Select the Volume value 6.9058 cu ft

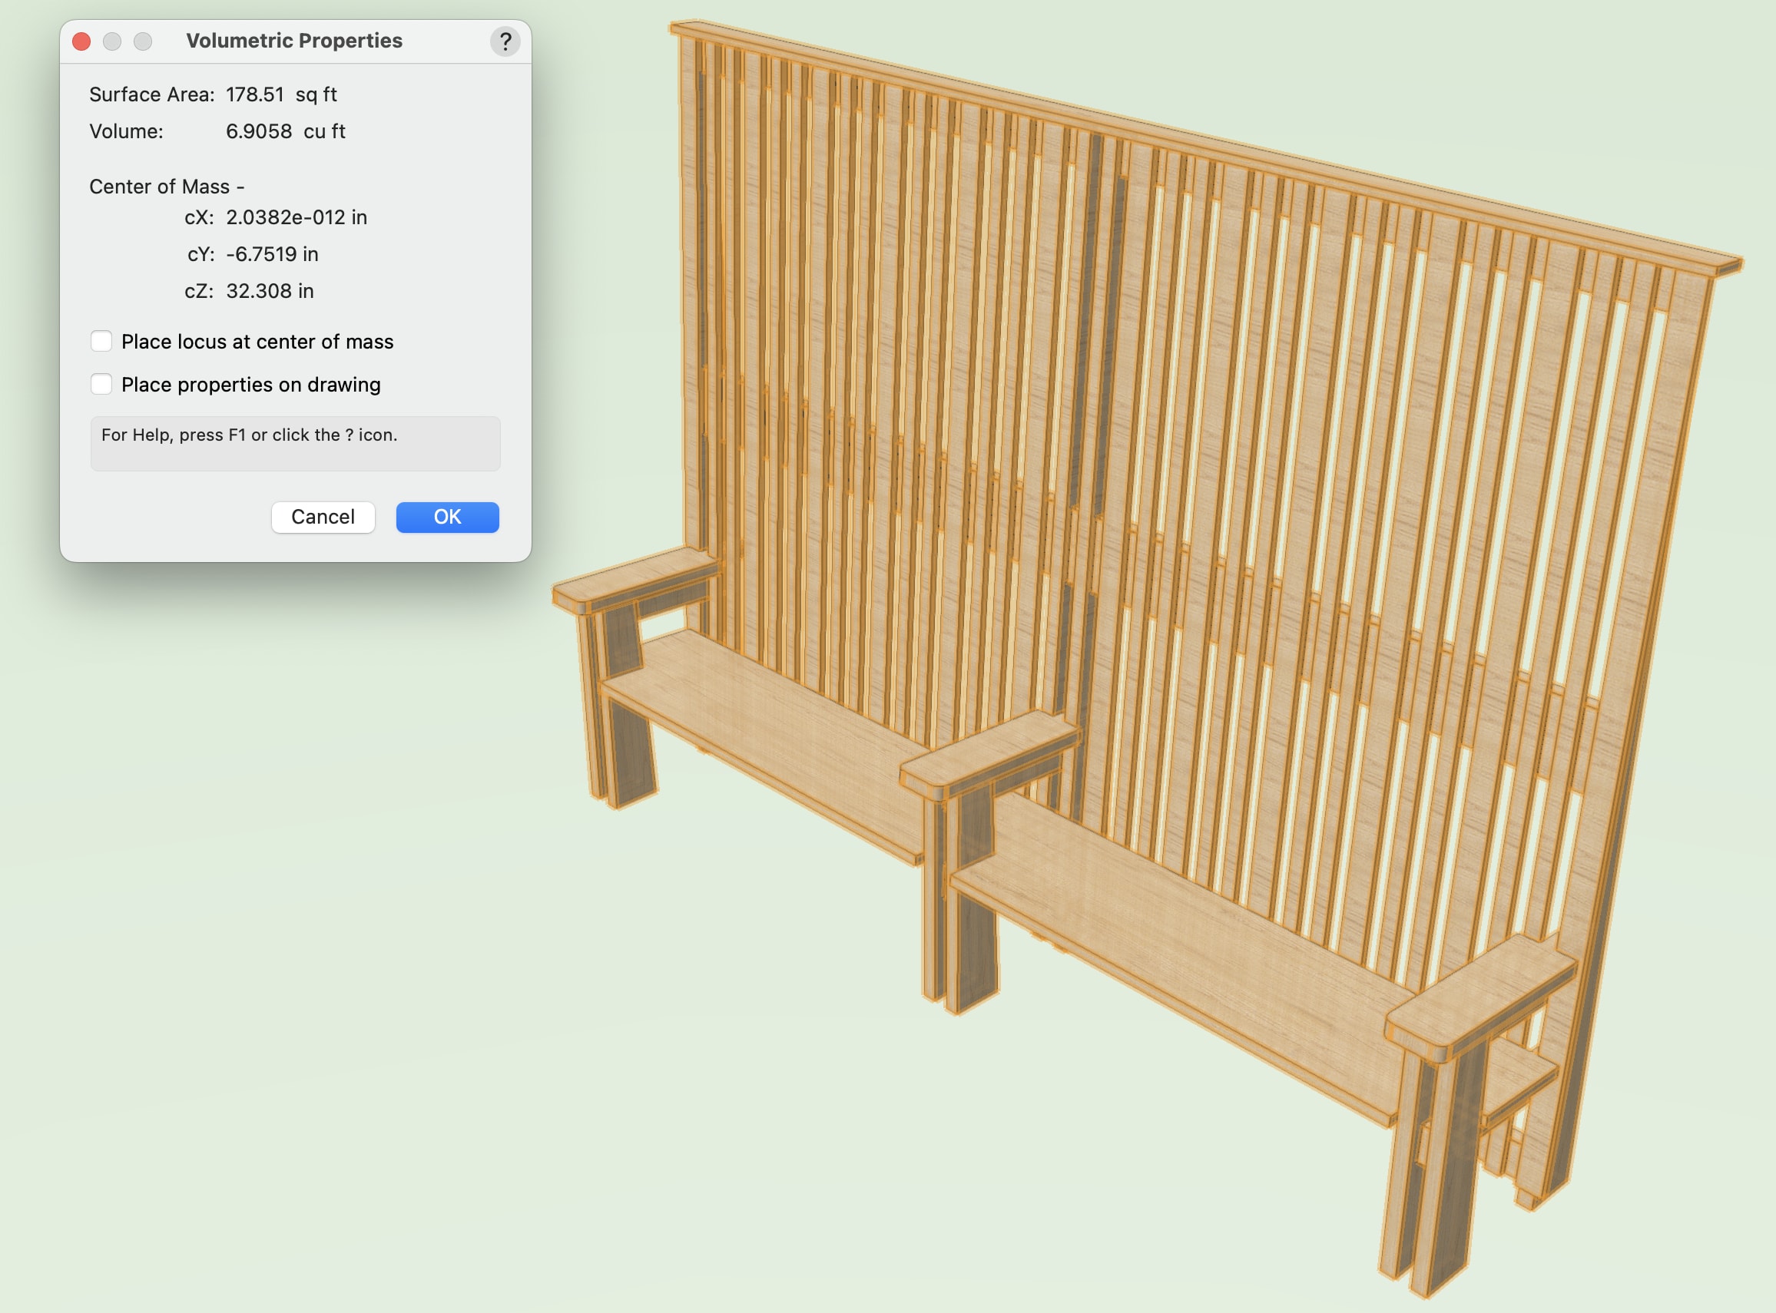coord(286,131)
